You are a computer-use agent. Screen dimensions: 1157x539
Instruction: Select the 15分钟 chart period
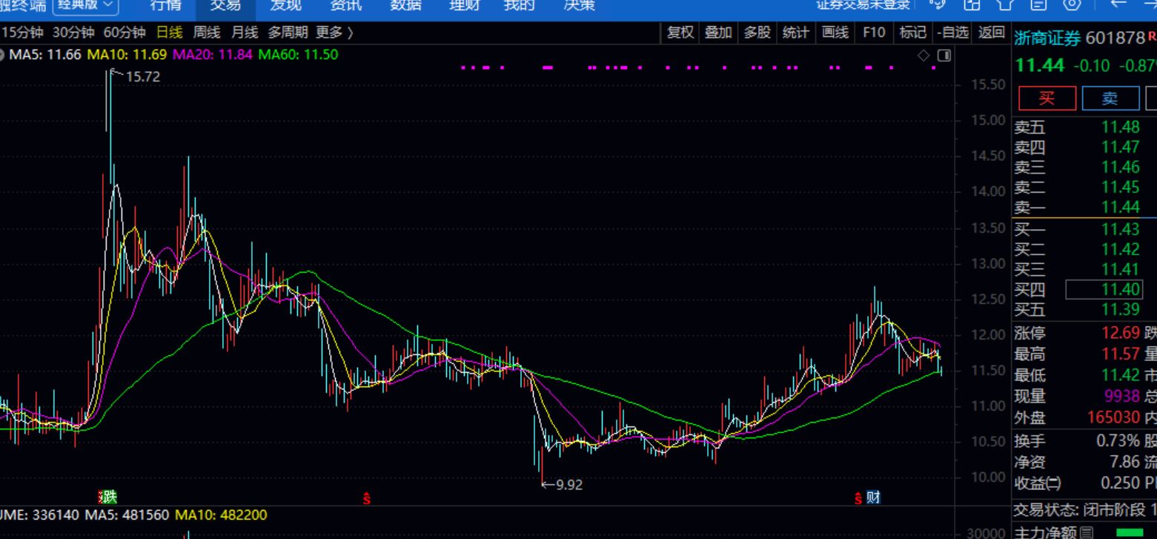tap(21, 33)
